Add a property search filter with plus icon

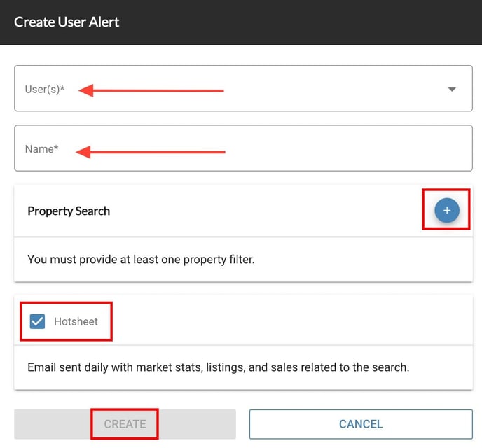pos(446,211)
